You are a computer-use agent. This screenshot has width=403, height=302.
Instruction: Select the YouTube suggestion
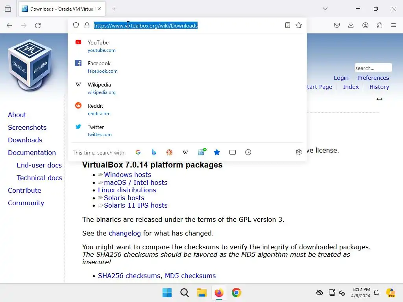[x=187, y=46]
